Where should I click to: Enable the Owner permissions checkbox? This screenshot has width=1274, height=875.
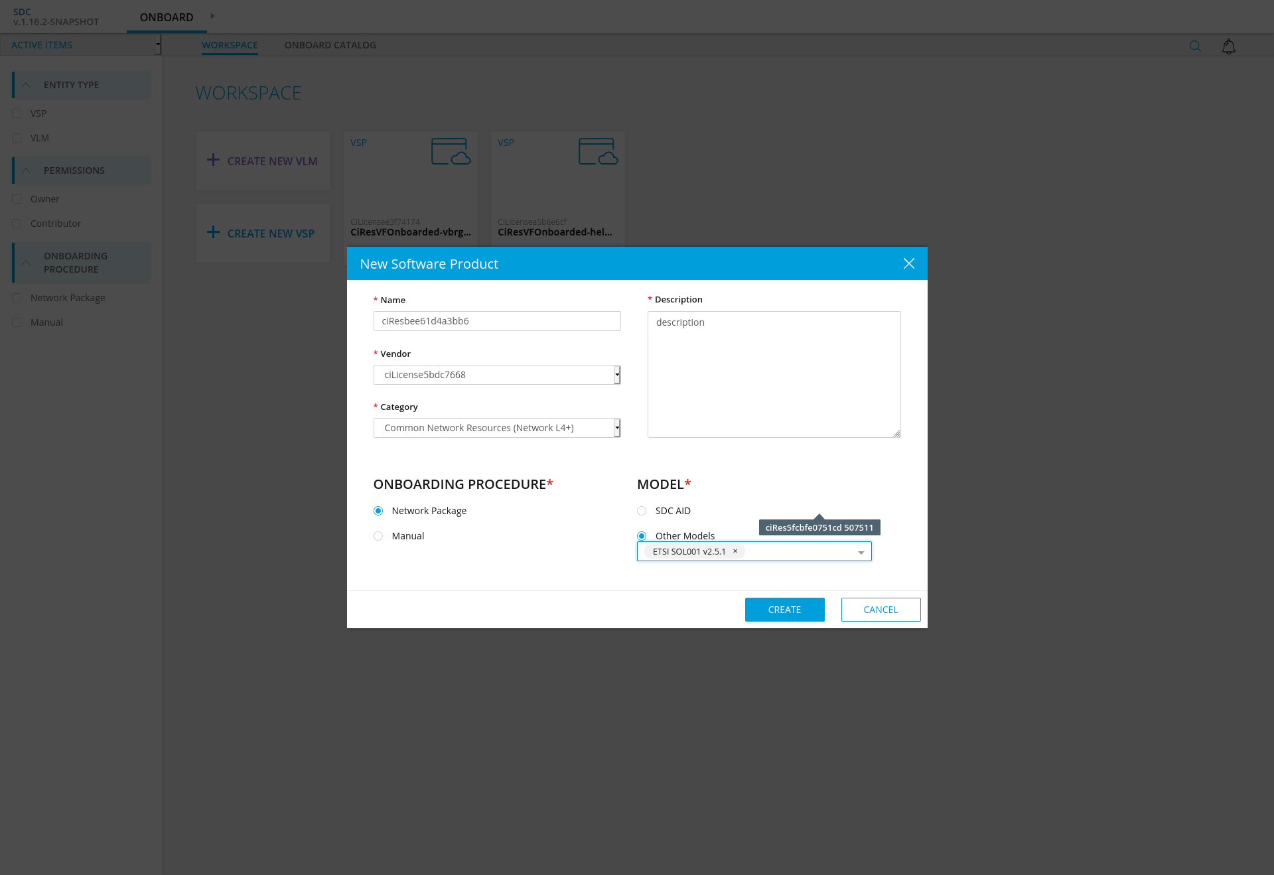pyautogui.click(x=17, y=199)
